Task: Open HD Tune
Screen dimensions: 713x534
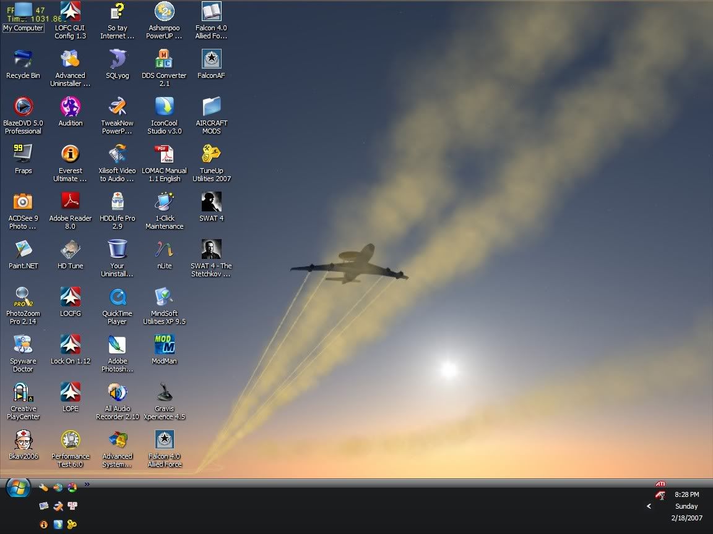Action: coord(70,248)
